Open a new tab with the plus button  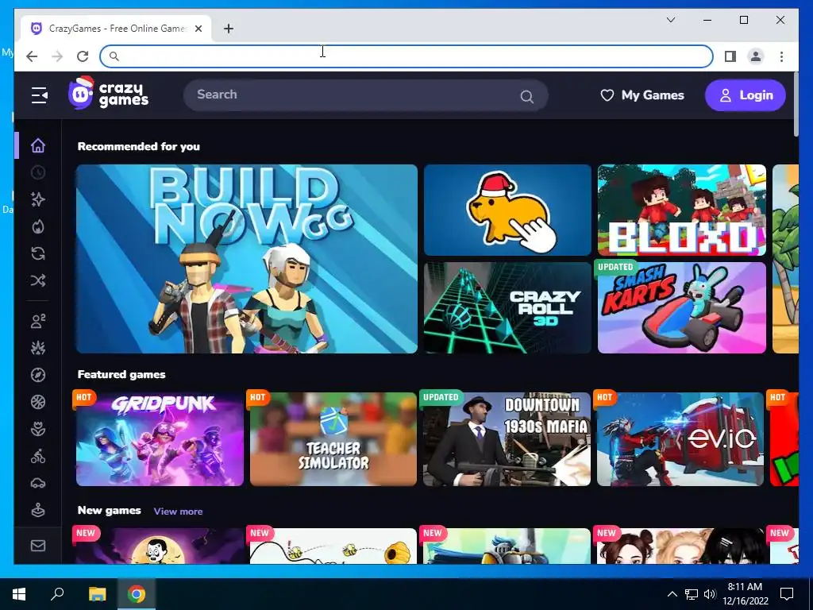tap(229, 29)
